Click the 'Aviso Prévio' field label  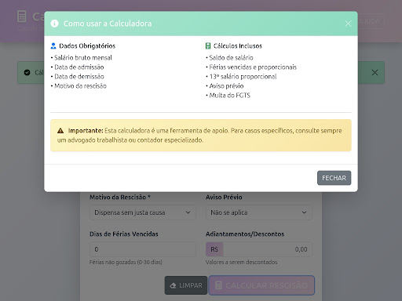point(224,197)
